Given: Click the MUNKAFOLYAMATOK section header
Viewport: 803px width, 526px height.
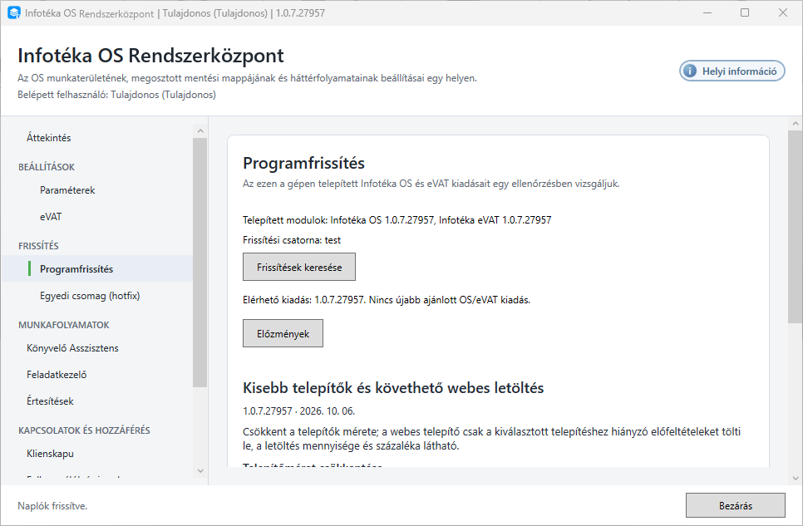Looking at the screenshot, I should click(64, 325).
